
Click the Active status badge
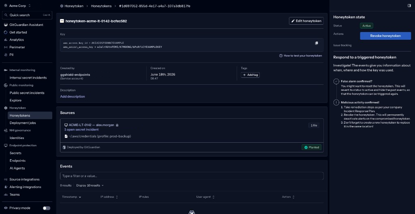(366, 26)
